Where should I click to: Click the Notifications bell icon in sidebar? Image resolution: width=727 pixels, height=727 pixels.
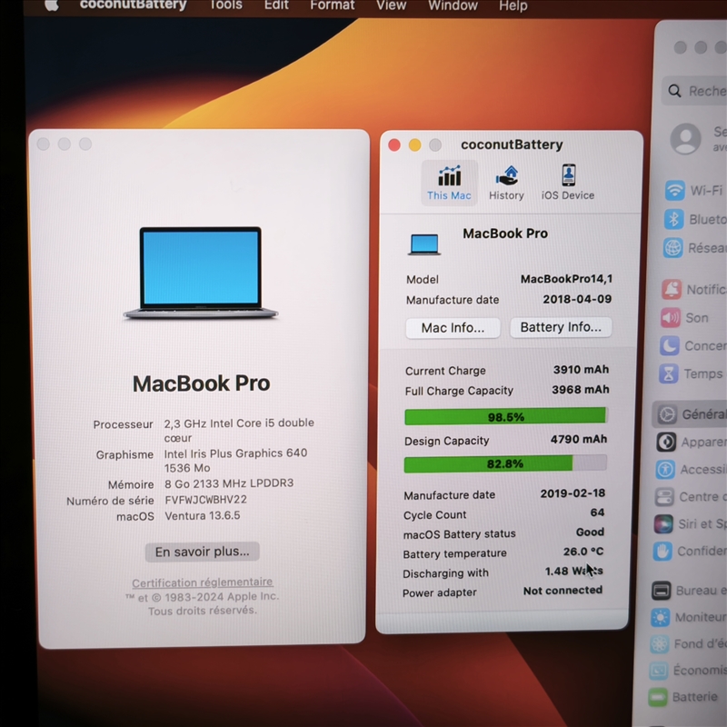click(x=672, y=290)
